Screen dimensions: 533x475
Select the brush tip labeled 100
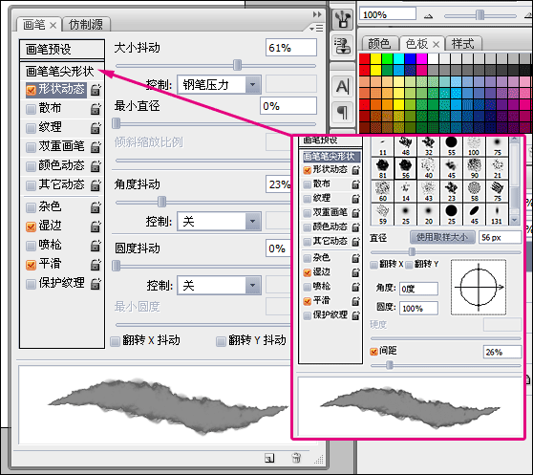[474, 145]
